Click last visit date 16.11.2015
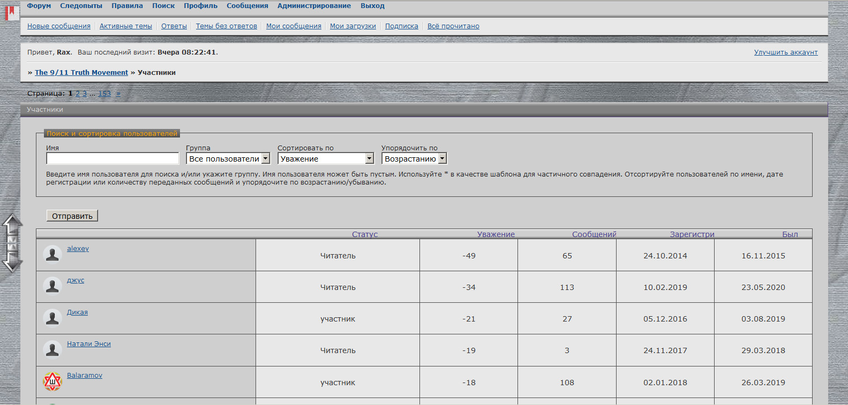 click(763, 256)
